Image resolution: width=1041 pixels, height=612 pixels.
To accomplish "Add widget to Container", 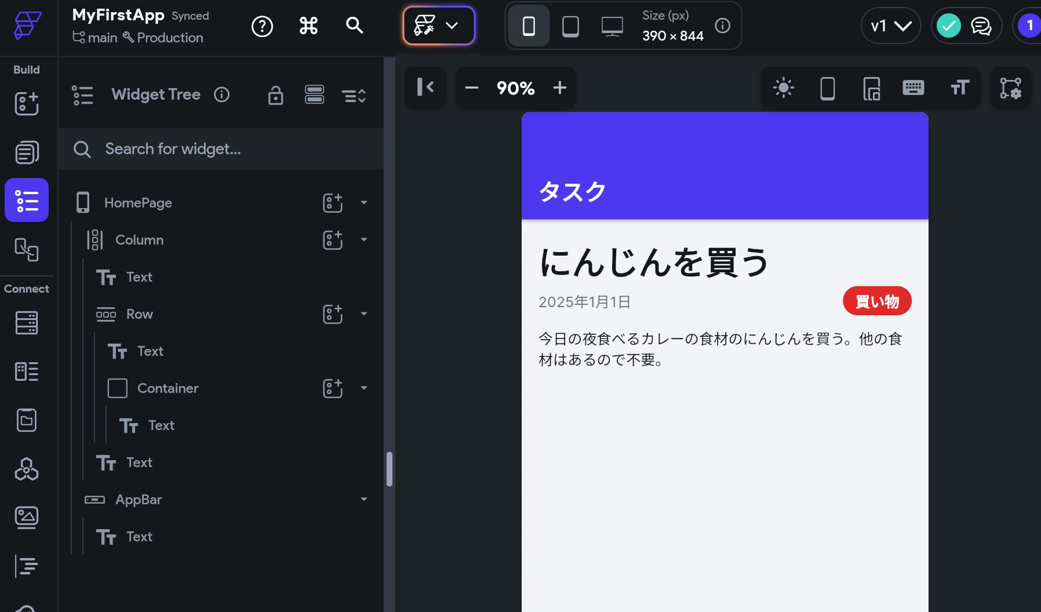I will [333, 388].
